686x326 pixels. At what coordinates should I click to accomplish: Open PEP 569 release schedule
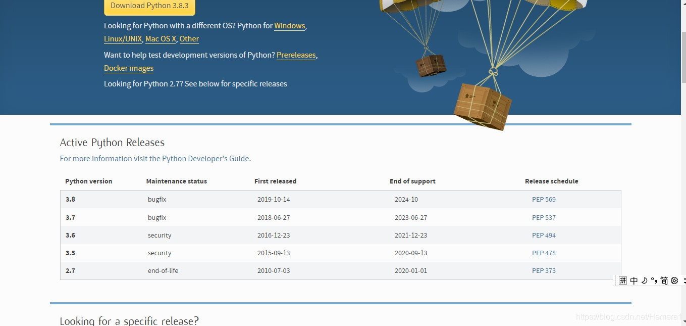pos(544,200)
